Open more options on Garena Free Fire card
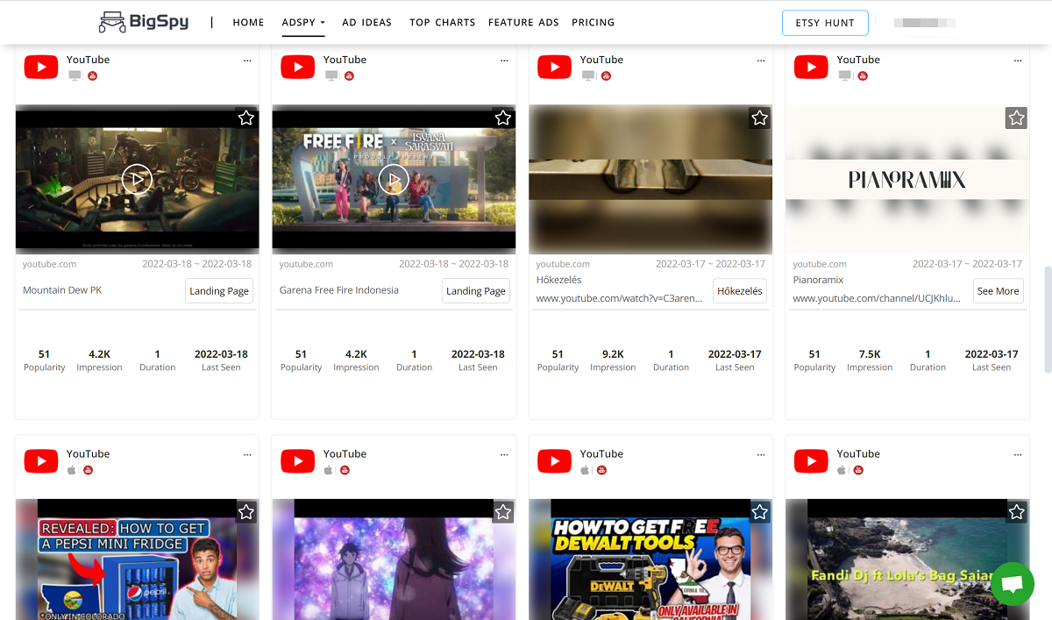Viewport: 1052px width, 620px height. pyautogui.click(x=504, y=61)
